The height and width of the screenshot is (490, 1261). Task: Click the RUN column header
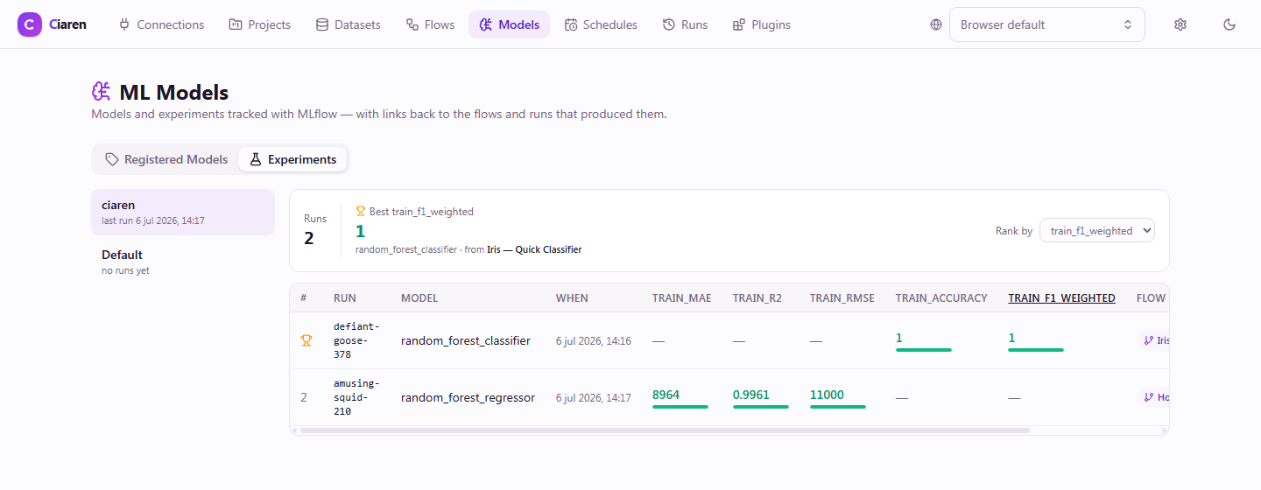(x=345, y=297)
